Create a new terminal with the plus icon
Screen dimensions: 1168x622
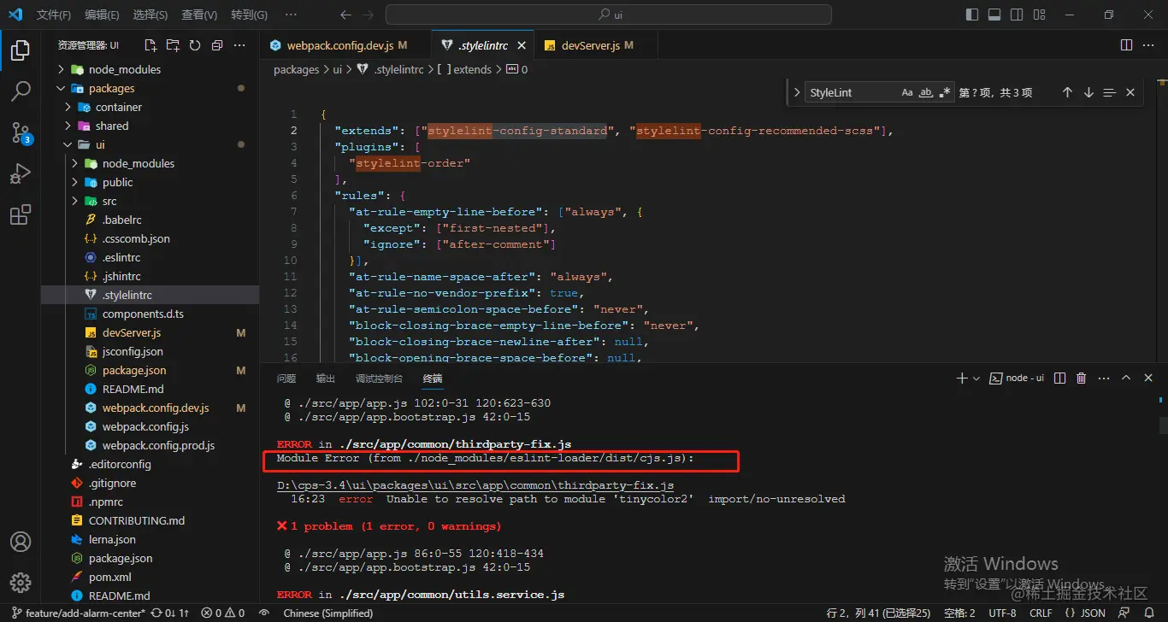(x=962, y=378)
